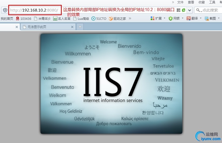Open the 文件 menu
The image size is (222, 143).
coord(180,2)
